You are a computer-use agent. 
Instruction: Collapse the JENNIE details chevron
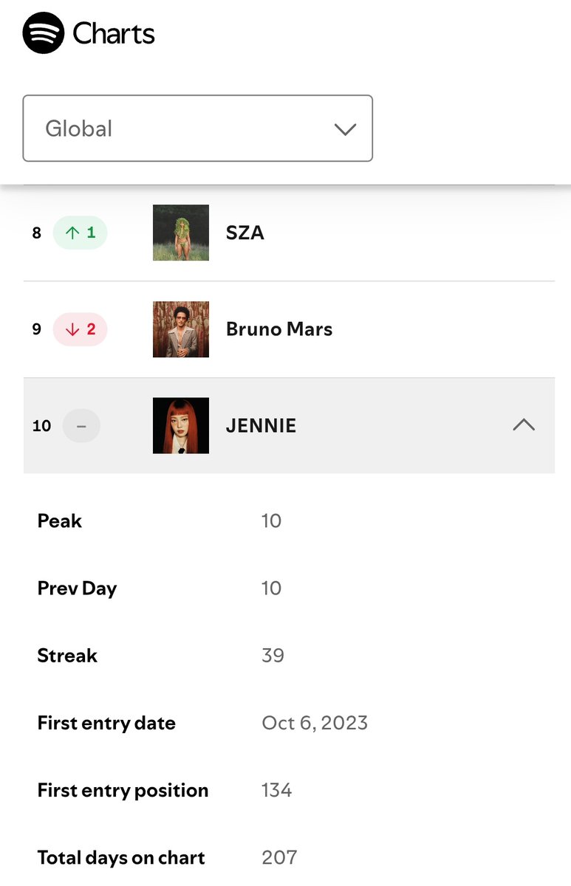click(524, 425)
